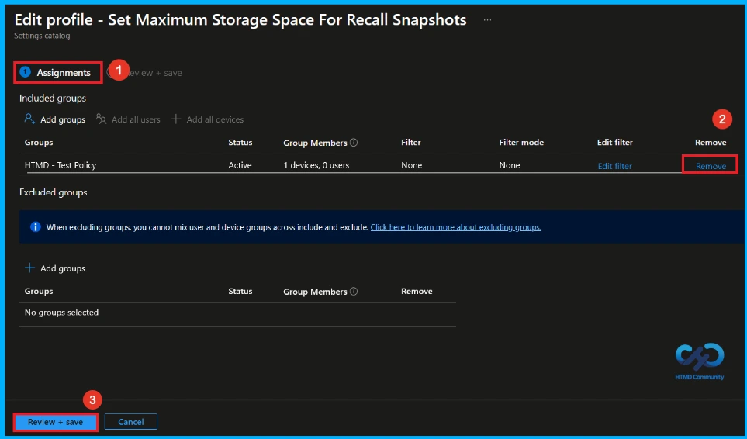
Task: Add all users to included groups
Action: click(128, 119)
